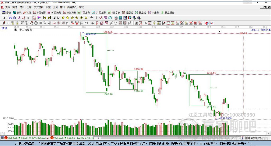Click the save floppy disk icon
The width and height of the screenshot is (271, 146).
pyautogui.click(x=130, y=18)
